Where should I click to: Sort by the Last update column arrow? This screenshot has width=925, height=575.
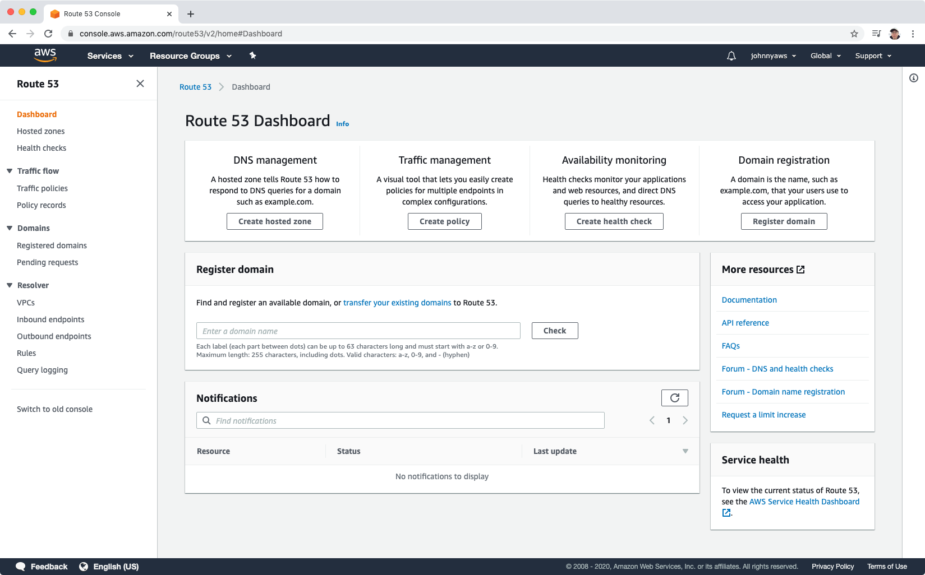click(x=685, y=451)
